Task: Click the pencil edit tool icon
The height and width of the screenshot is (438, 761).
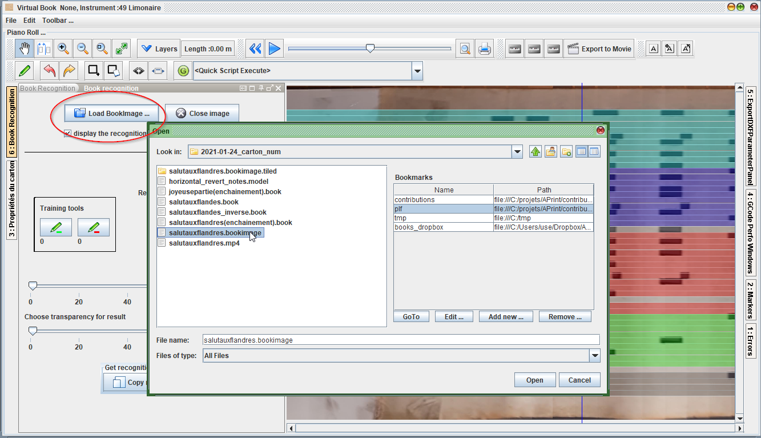Action: click(25, 71)
